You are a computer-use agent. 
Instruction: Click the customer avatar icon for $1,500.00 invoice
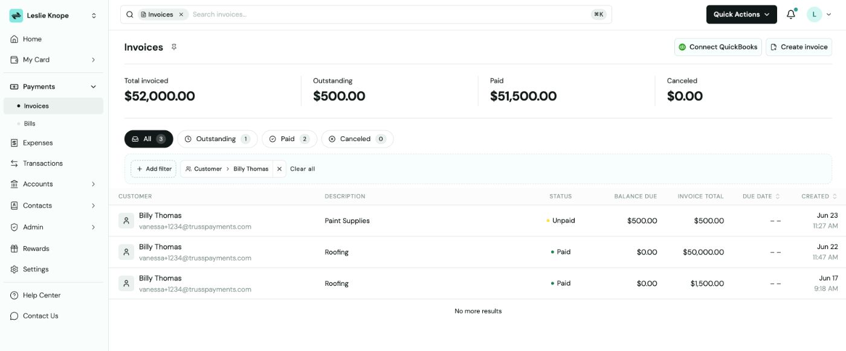tap(126, 283)
